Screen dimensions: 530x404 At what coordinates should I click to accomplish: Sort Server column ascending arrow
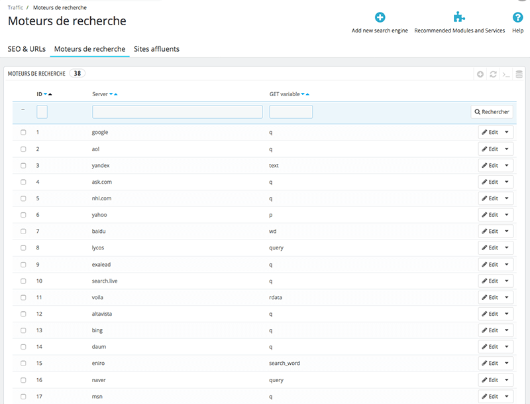click(117, 94)
